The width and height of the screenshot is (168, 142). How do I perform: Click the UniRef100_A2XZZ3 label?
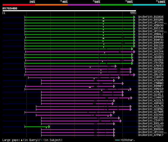coord(151,54)
